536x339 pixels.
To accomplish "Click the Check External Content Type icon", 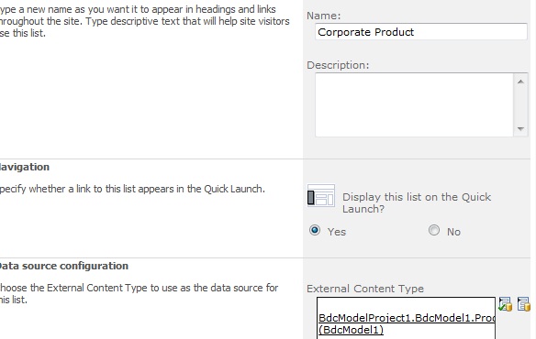I will coord(505,304).
